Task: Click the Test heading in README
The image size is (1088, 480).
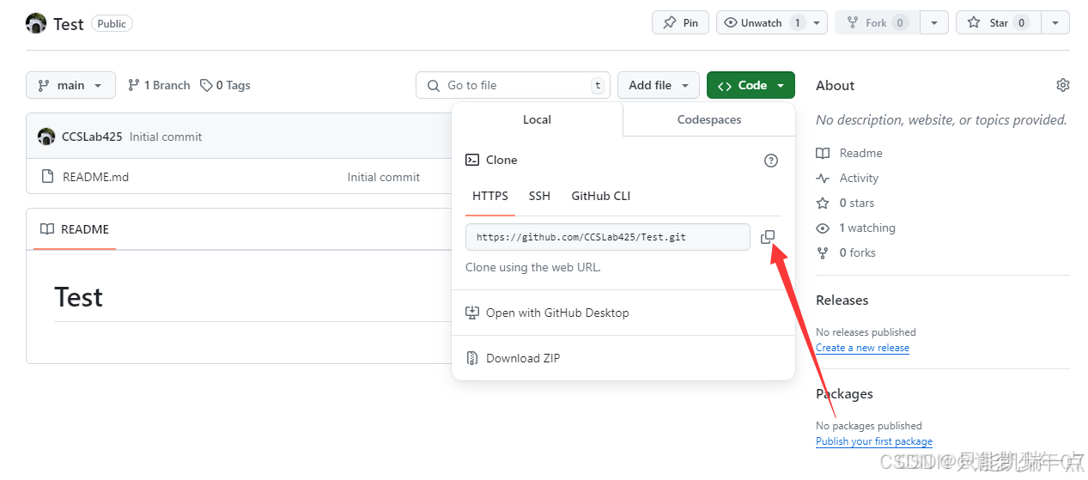Action: pos(78,297)
